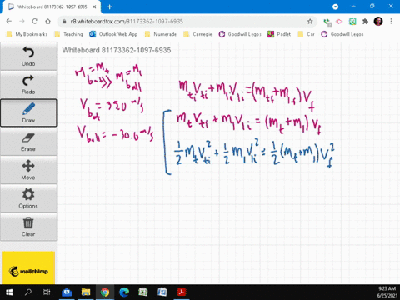The image size is (400, 300).
Task: Select the Draw pencil tool
Action: [x=28, y=112]
